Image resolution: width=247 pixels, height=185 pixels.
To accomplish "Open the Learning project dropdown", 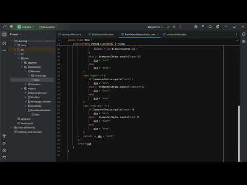I will [26, 27].
